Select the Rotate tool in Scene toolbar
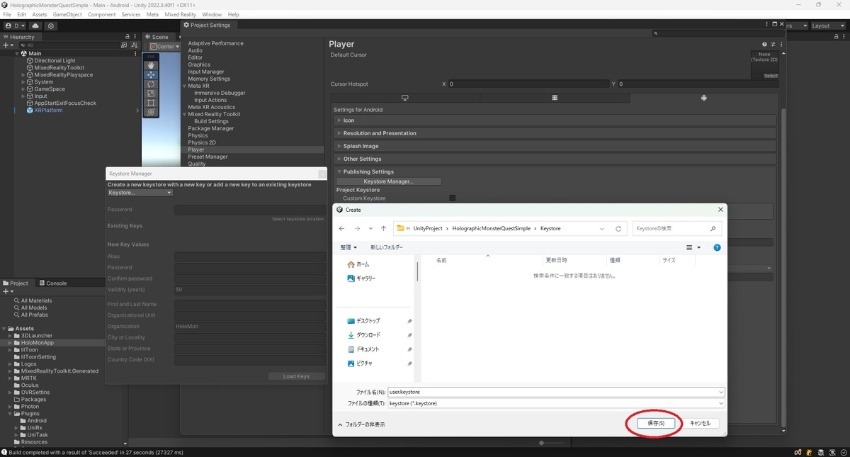This screenshot has height=457, width=850. click(151, 84)
